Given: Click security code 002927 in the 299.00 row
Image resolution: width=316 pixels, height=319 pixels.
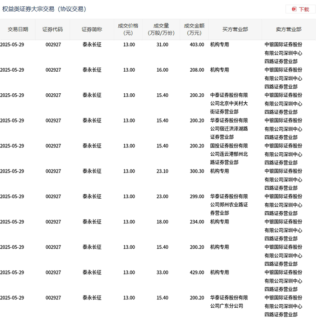Looking at the screenshot, I should coord(53,196).
